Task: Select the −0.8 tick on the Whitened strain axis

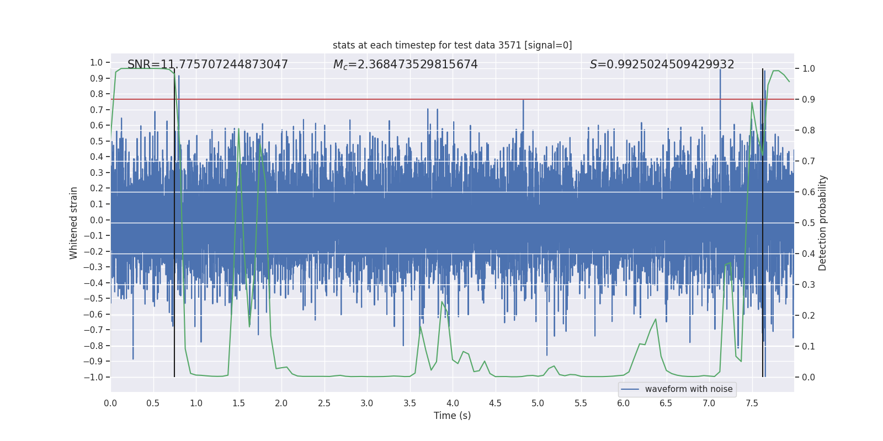Action: click(x=94, y=346)
